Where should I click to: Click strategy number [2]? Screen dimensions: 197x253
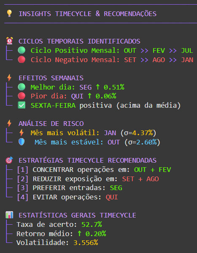click(23, 179)
